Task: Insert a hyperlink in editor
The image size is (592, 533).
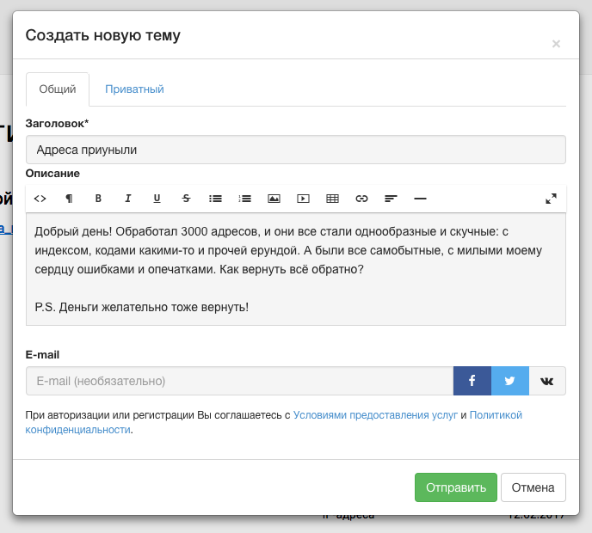Action: coord(361,199)
